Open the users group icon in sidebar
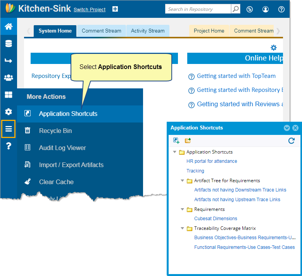The height and width of the screenshot is (276, 302). [x=9, y=78]
